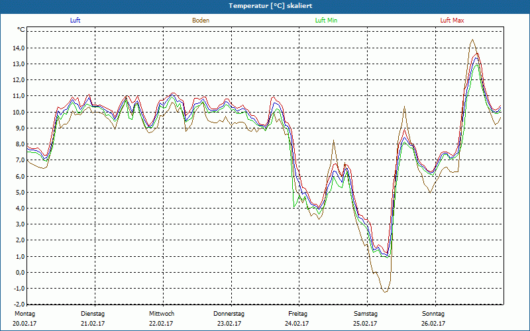Click the 13,0 y-axis value
This screenshot has height=331, width=530.
tap(19, 64)
